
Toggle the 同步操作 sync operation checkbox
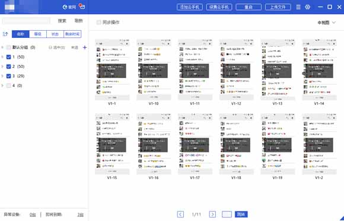pyautogui.click(x=98, y=22)
